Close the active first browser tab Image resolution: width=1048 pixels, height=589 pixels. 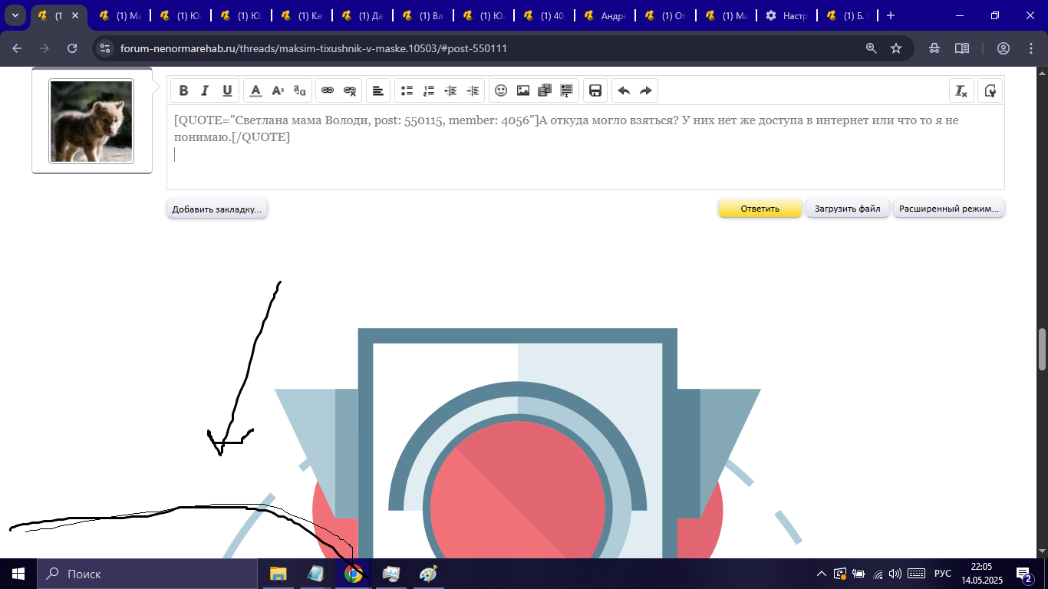click(77, 15)
